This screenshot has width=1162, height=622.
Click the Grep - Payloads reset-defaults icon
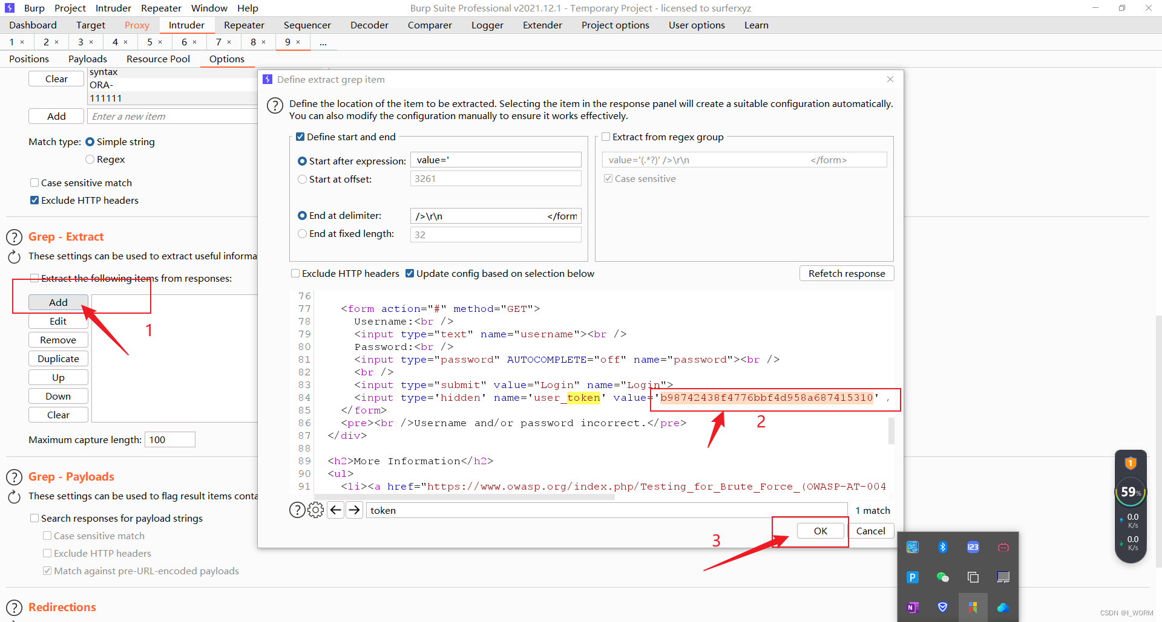click(15, 497)
